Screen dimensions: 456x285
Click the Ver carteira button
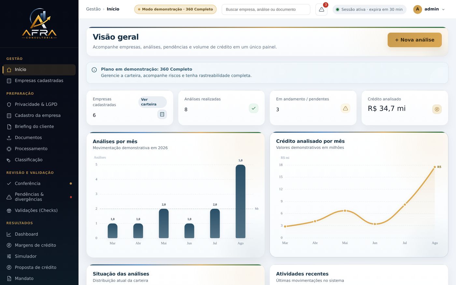(x=152, y=102)
